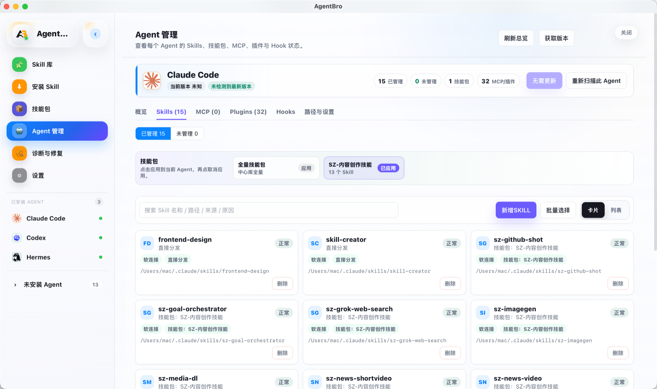Screen dimensions: 657x389
Task: Delete the frontend-design skill
Action: tap(282, 284)
